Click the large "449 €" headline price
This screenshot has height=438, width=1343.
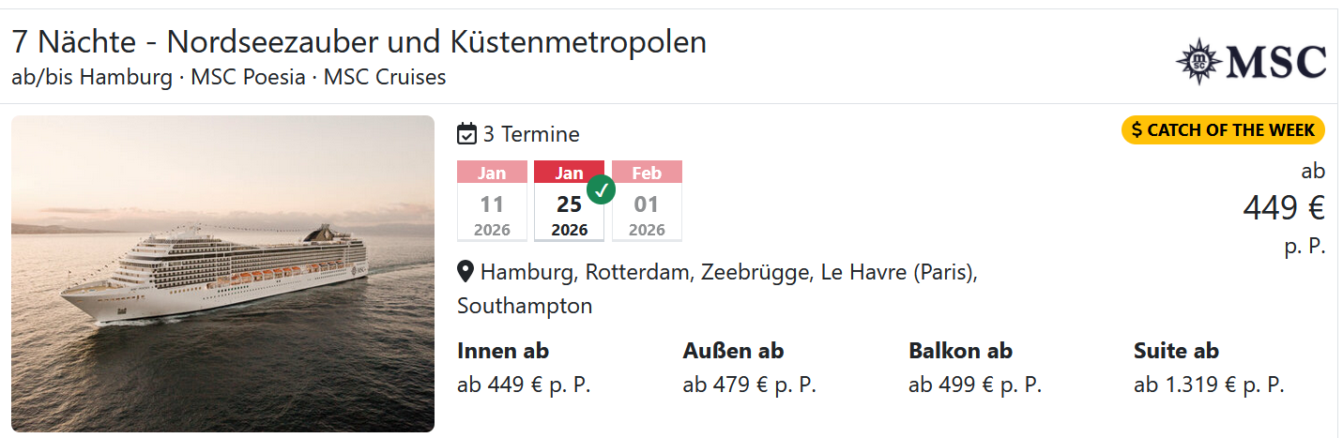(1283, 208)
